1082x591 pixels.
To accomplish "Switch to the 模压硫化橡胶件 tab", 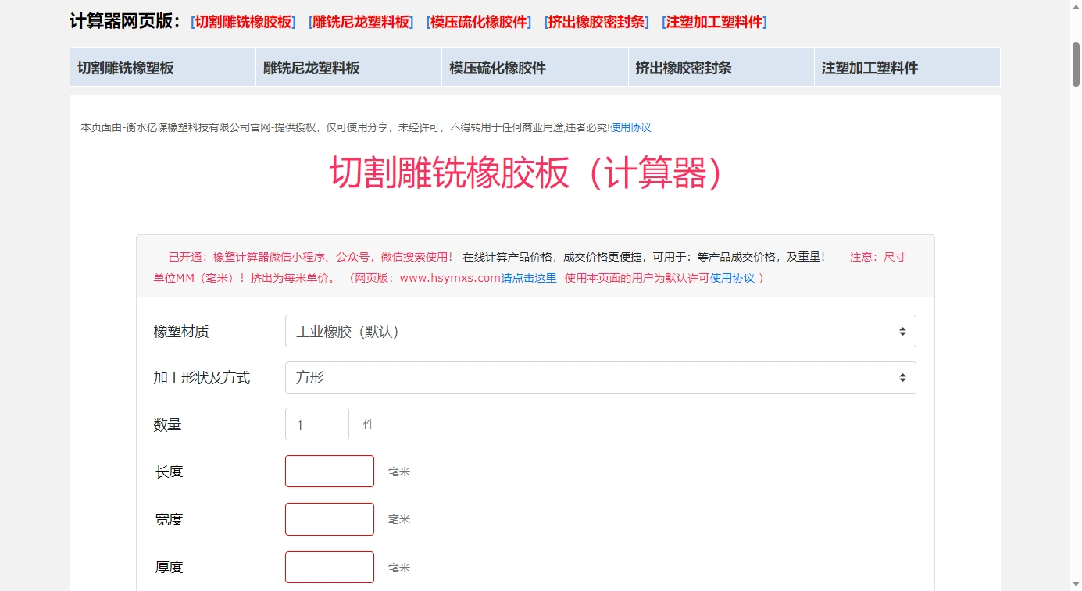I will tap(535, 67).
